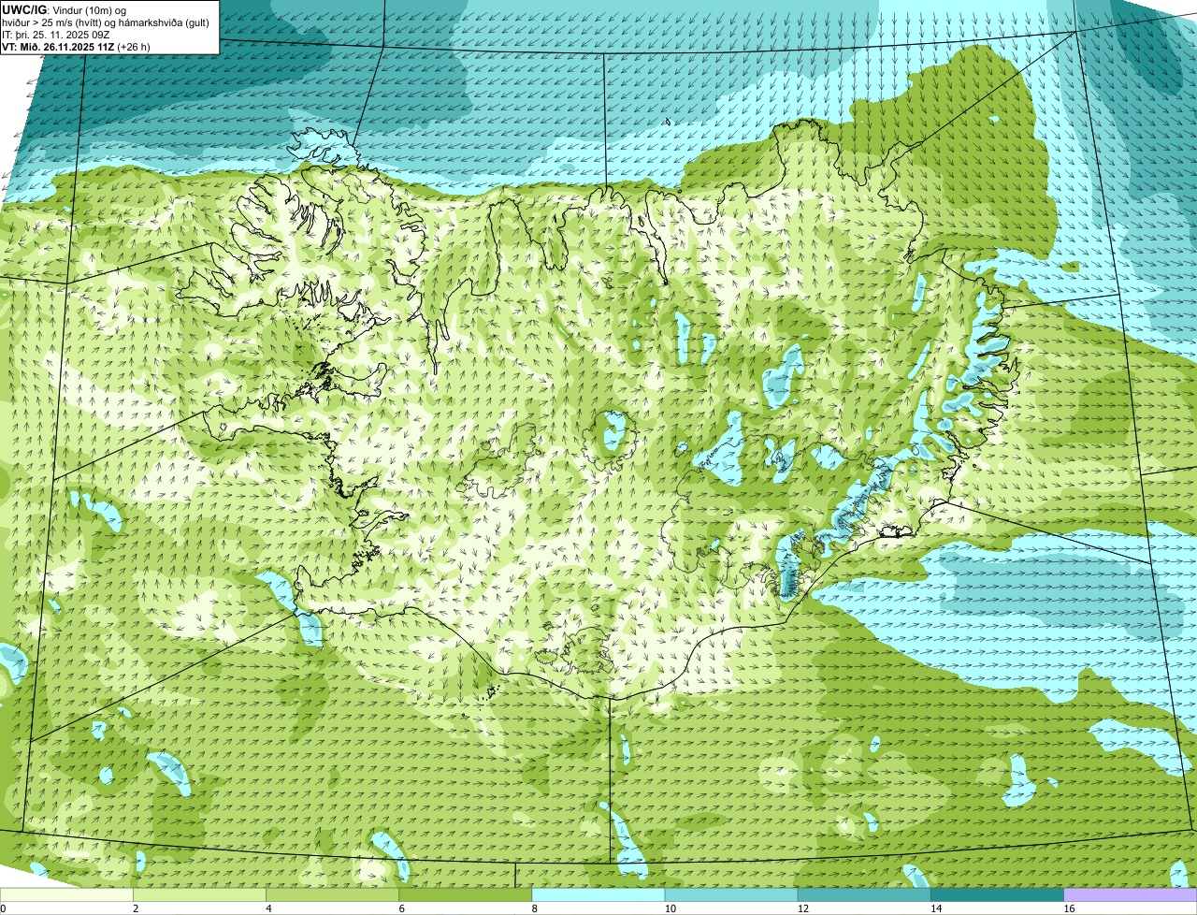Click the '6' scale label
This screenshot has width=1197, height=915.
[x=401, y=908]
